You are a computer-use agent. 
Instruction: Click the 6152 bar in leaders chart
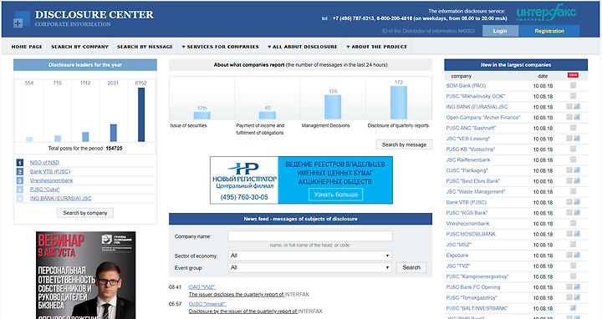141,114
